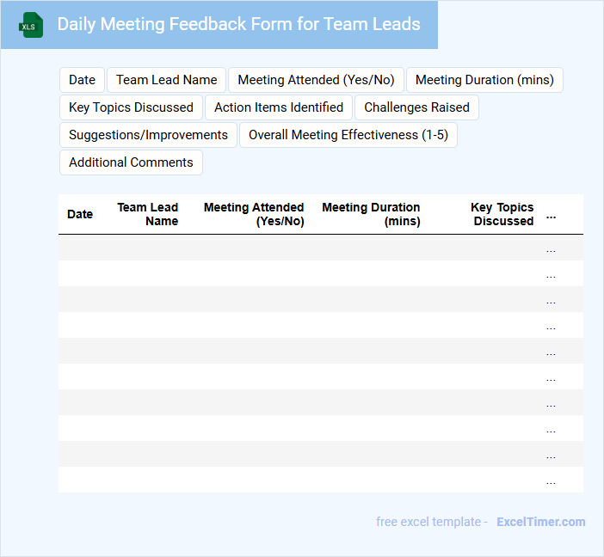
Task: Select the Team Lead Name tag
Action: click(x=167, y=80)
